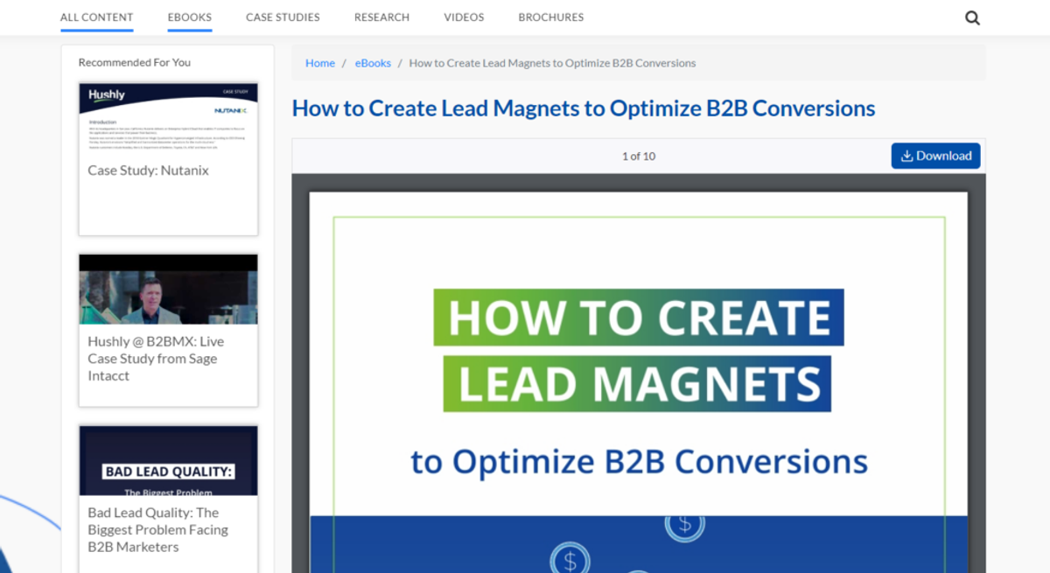Switch to the All Content tab
The image size is (1050, 573).
97,17
